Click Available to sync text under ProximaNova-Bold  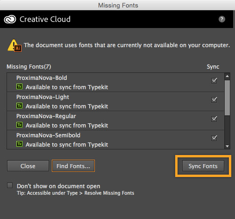(67, 87)
